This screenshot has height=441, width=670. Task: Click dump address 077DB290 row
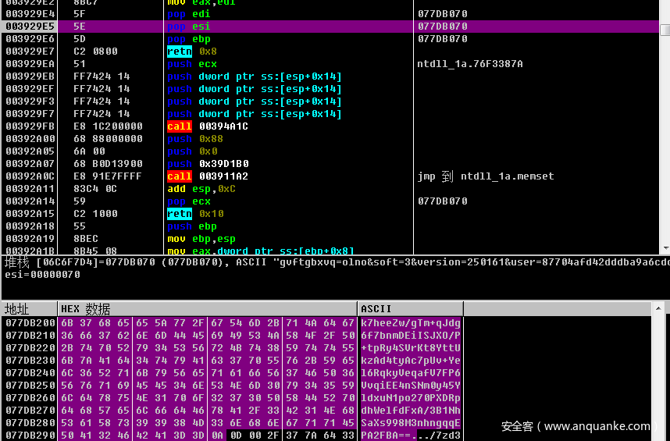tap(30, 435)
